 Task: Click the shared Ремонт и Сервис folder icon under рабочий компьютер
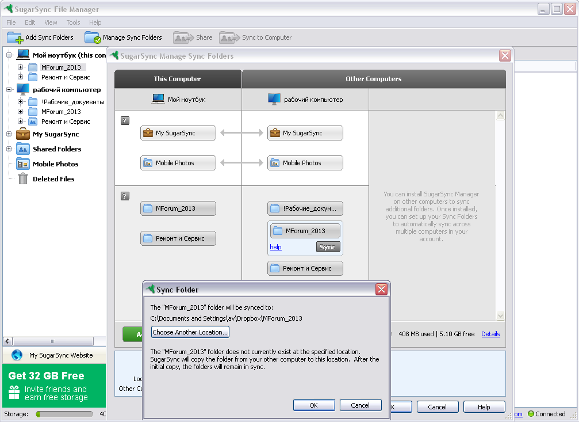point(33,121)
